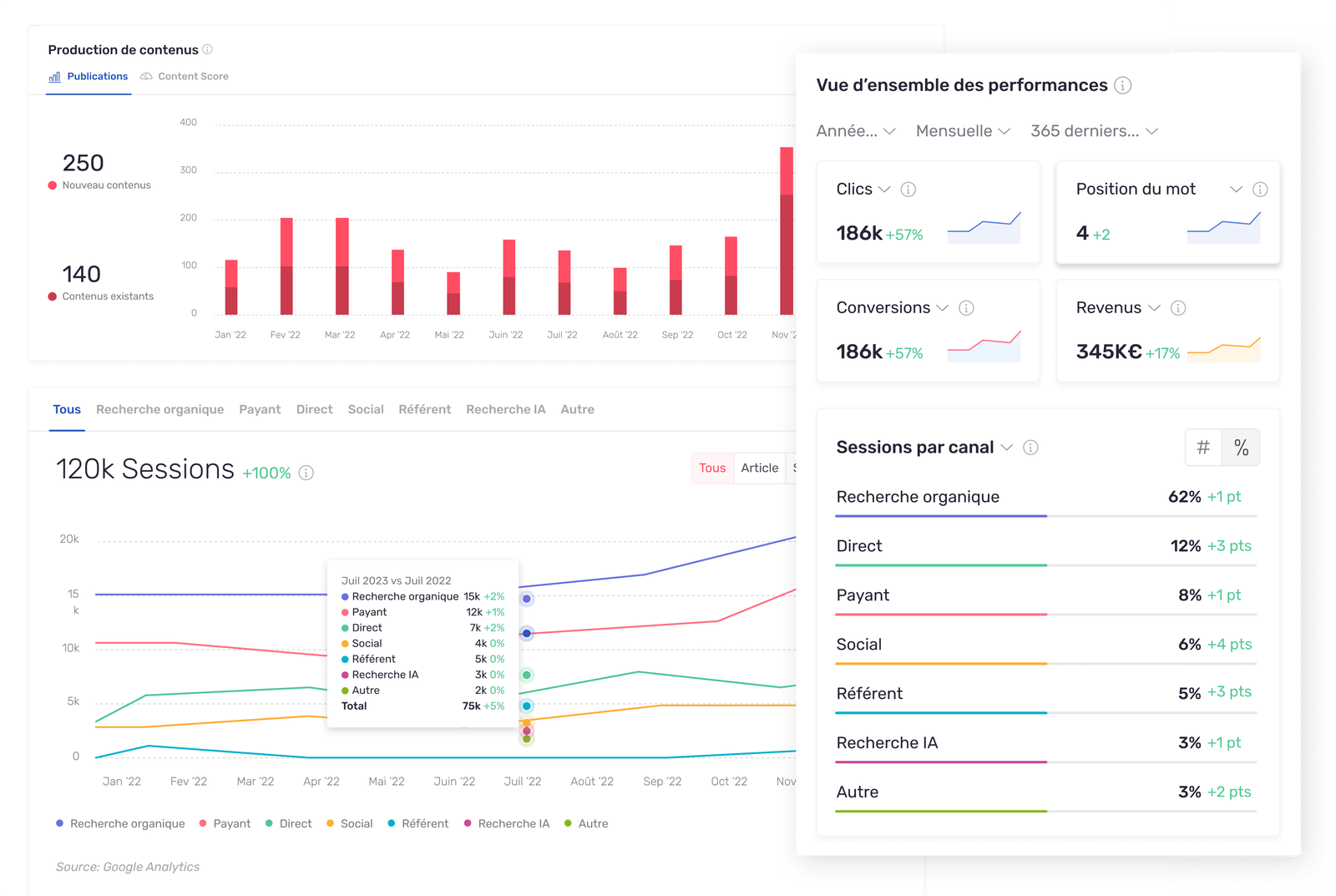Click the Juin '22 bar in publications chart
This screenshot has height=896, width=1336.
point(509,277)
